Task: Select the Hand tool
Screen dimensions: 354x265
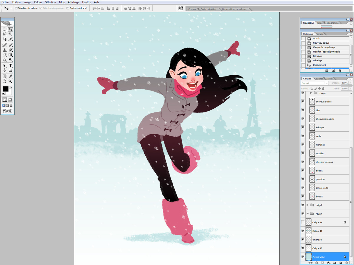Action: [5, 81]
